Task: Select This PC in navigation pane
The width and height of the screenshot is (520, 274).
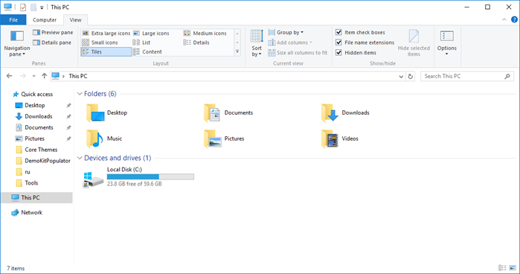Action: (x=36, y=197)
